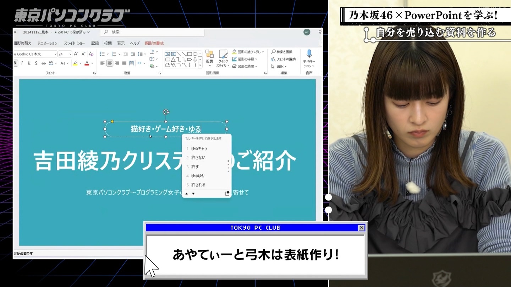Open 検索と置換 find and replace
The width and height of the screenshot is (511, 287).
coord(282,52)
